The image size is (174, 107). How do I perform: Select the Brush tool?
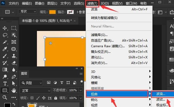5,56
